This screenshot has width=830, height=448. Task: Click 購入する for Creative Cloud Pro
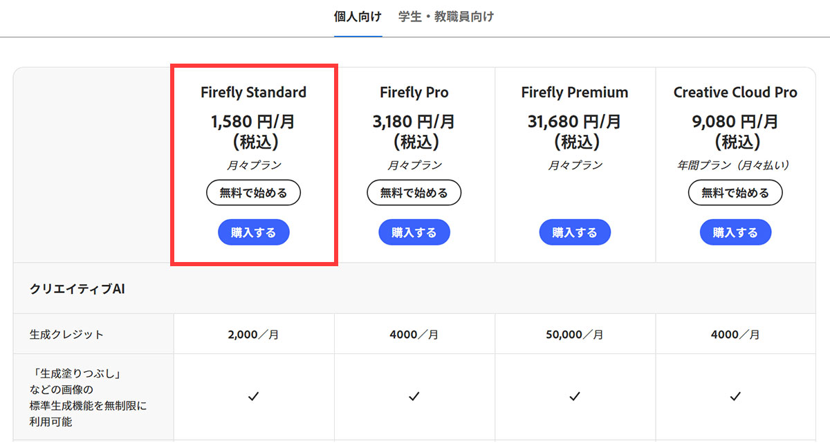(x=735, y=232)
